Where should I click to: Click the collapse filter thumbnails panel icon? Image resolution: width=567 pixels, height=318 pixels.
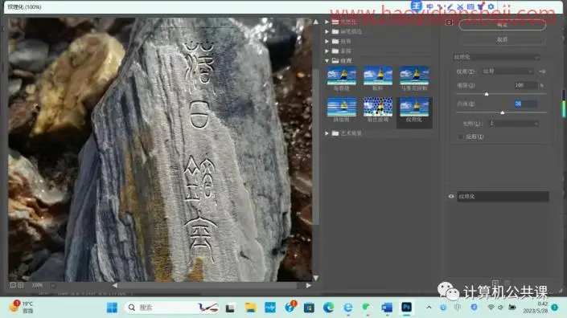pyautogui.click(x=449, y=22)
